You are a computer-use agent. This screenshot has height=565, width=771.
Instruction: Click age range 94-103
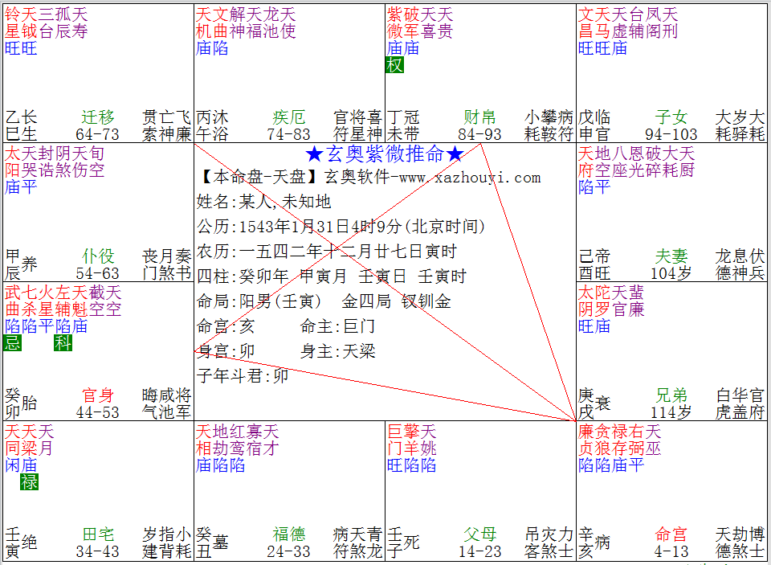671,134
